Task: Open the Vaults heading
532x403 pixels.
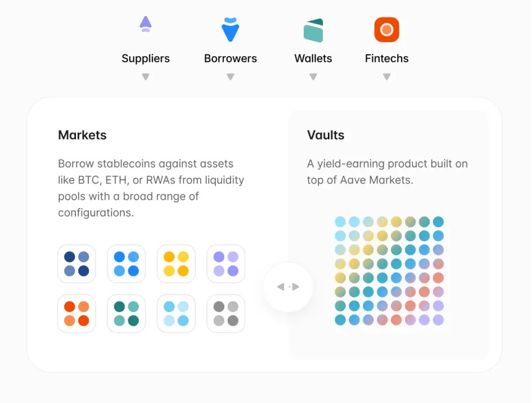Action: (326, 135)
